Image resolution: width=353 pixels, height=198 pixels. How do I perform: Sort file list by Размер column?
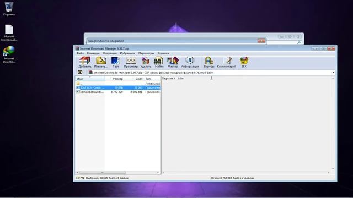(x=115, y=79)
